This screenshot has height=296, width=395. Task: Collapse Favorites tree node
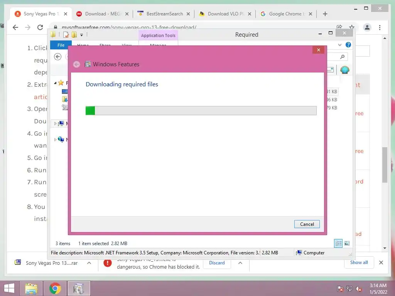point(55,83)
